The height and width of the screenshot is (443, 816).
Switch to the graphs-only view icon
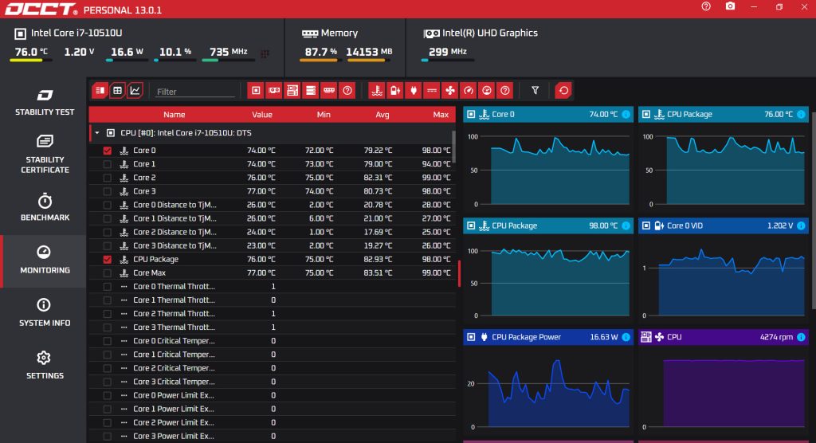135,91
